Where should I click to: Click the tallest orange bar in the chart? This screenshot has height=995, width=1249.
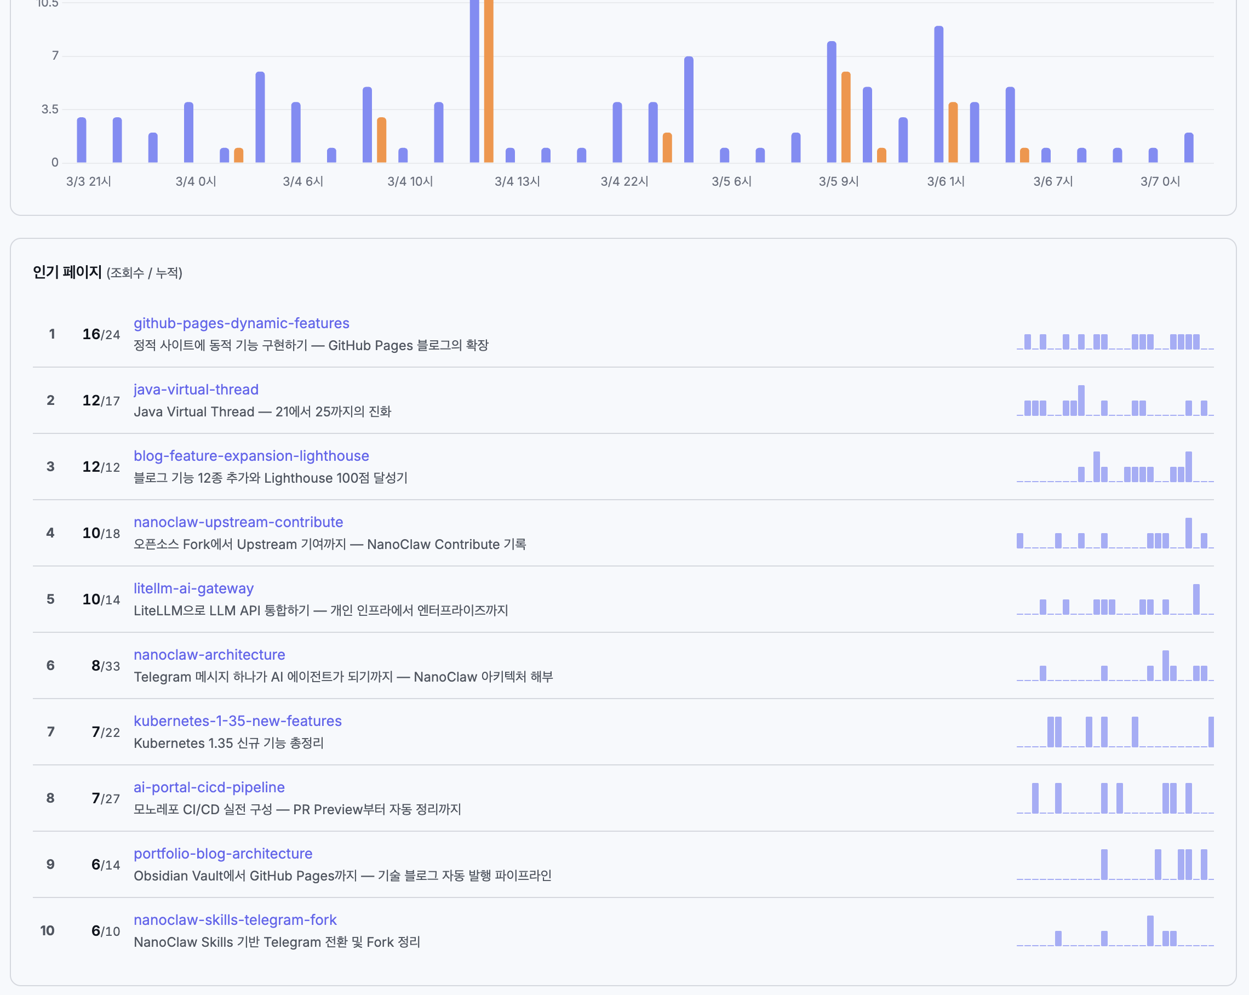coord(488,81)
